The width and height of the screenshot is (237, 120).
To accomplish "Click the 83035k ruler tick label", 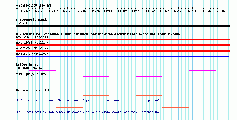I will coord(67,11).
